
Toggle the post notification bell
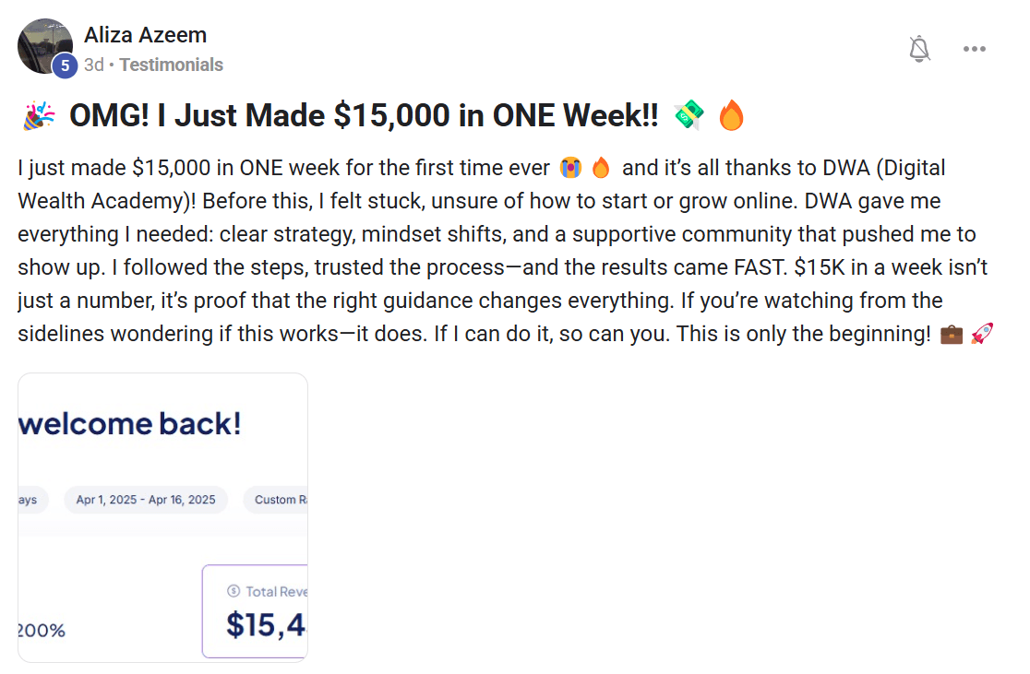tap(919, 49)
